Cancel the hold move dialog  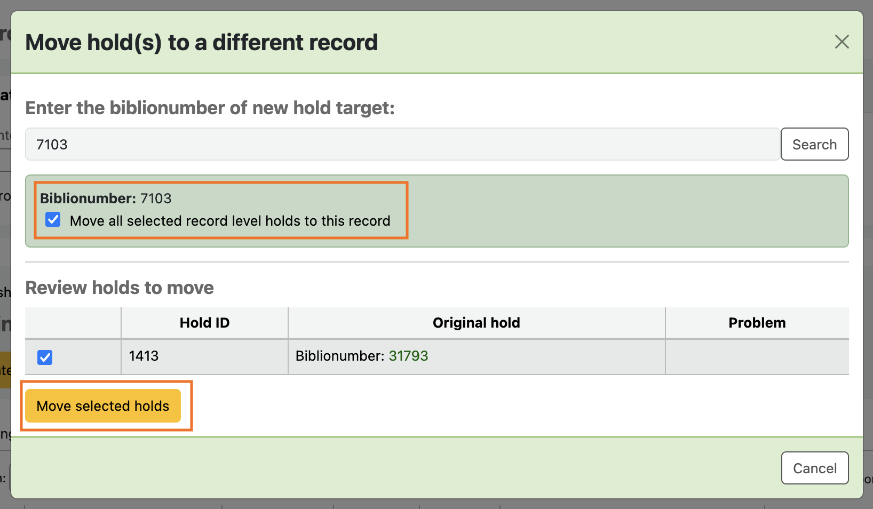click(814, 468)
